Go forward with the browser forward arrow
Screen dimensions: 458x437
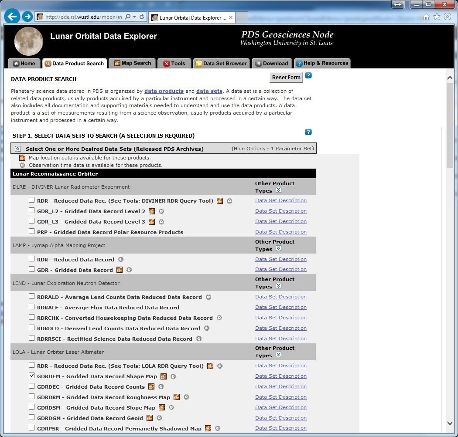point(27,17)
